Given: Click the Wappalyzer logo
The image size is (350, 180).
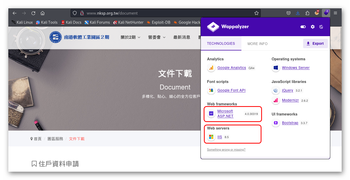Looking at the screenshot, I should (x=228, y=27).
